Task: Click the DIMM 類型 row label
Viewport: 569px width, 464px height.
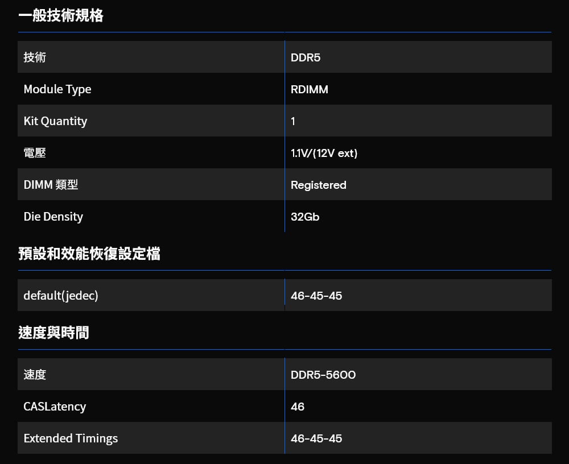Action: tap(51, 185)
